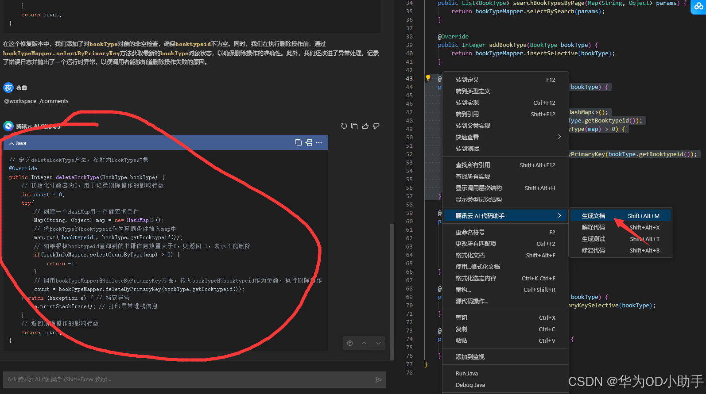
Task: Click the 夜曲 username in the chat
Action: 22,88
